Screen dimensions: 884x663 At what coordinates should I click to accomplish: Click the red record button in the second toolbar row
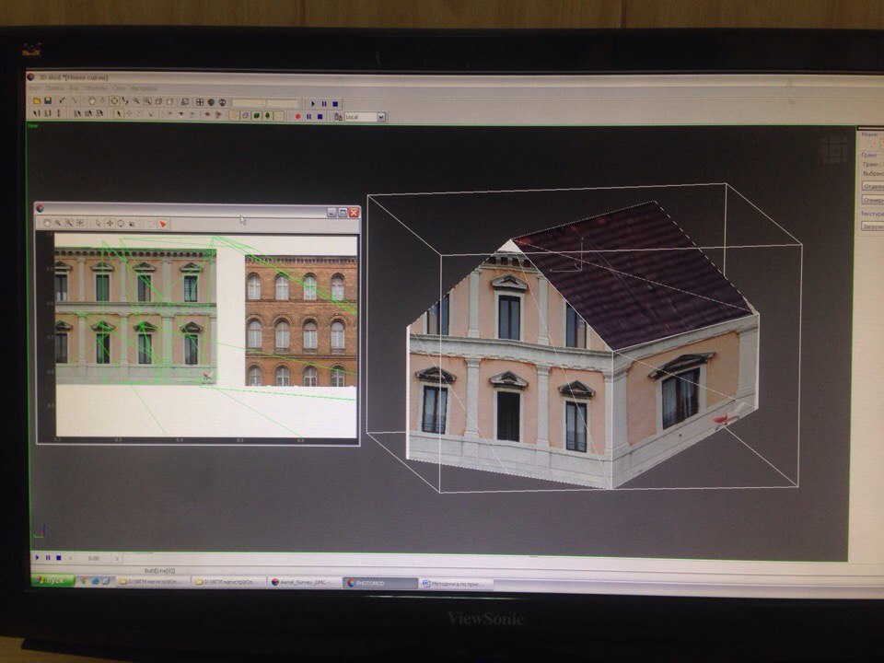click(x=297, y=116)
